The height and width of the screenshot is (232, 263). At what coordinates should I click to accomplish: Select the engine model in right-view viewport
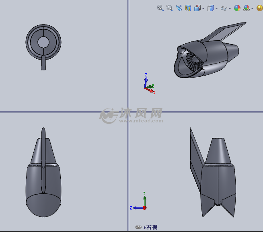213,172
